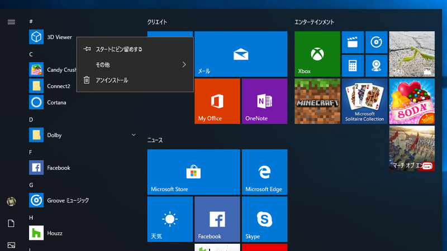
Task: Launch Groove ミュージック from the app list
Action: point(83,200)
